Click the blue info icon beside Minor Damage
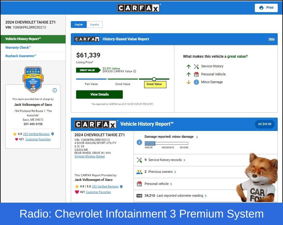The height and width of the screenshot is (225, 283). tap(196, 82)
